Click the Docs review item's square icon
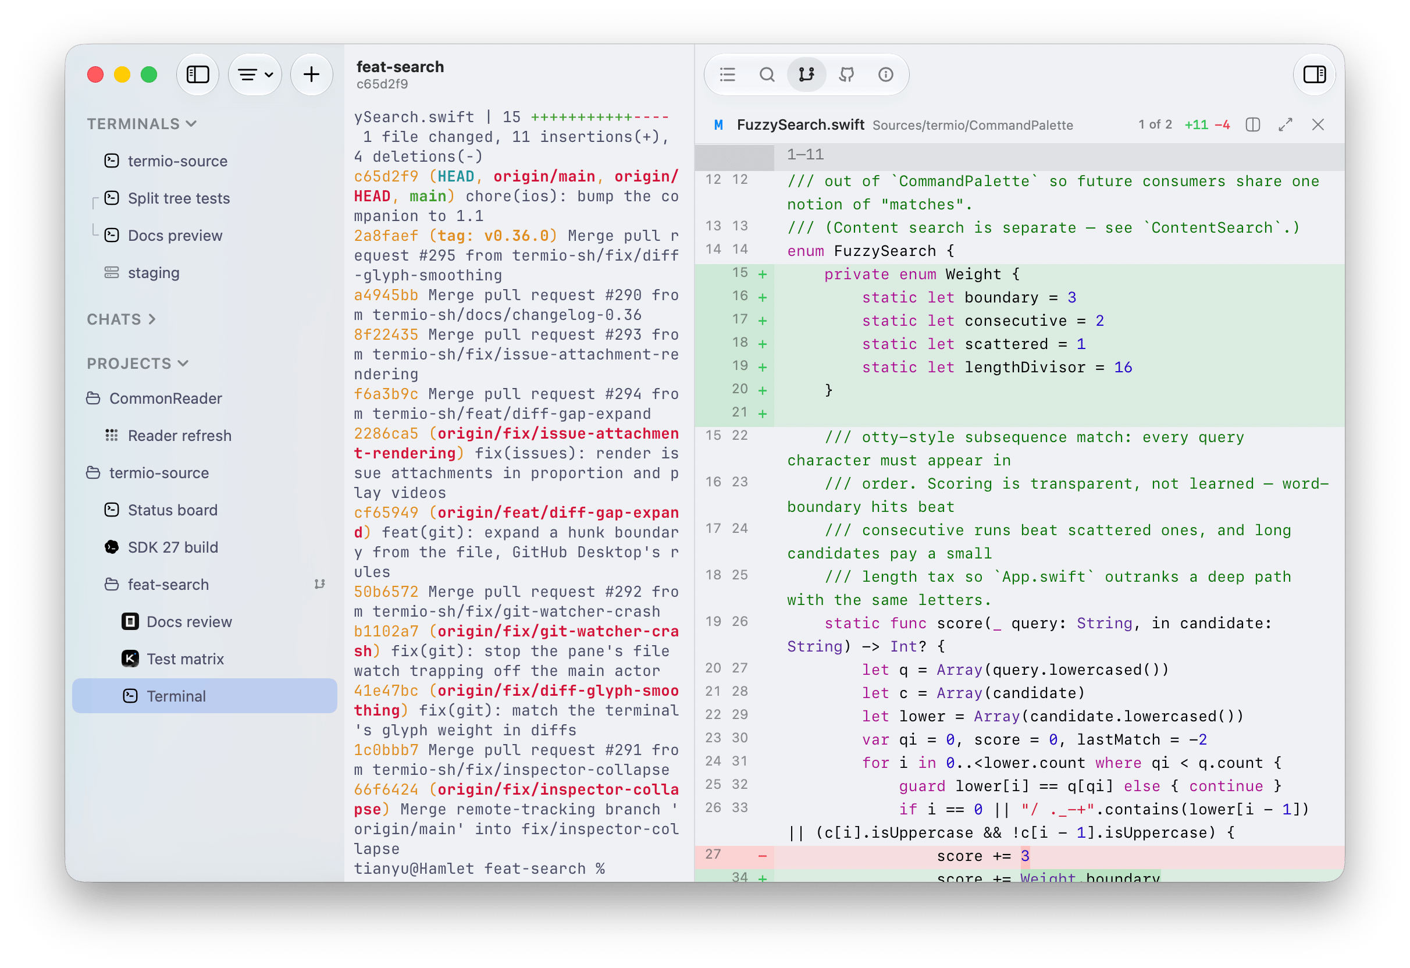 click(130, 621)
